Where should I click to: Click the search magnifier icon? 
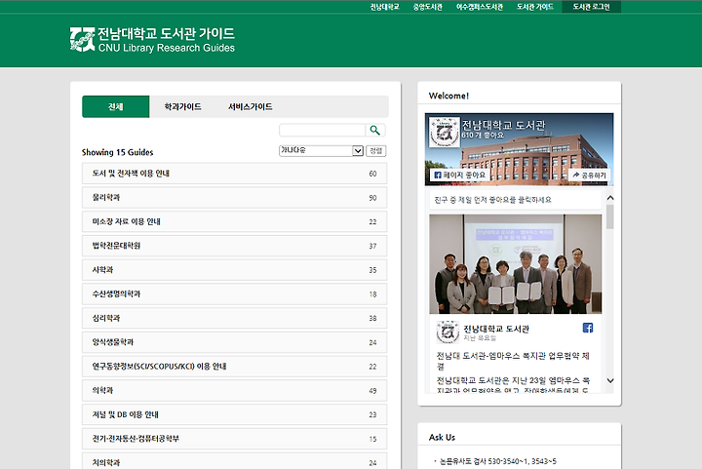pyautogui.click(x=375, y=131)
